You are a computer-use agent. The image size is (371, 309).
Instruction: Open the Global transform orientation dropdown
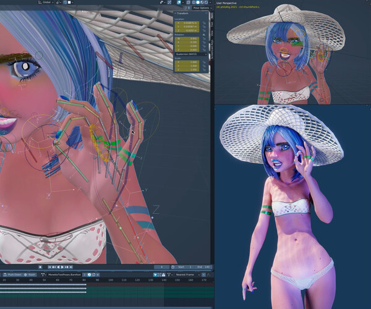pyautogui.click(x=46, y=2)
